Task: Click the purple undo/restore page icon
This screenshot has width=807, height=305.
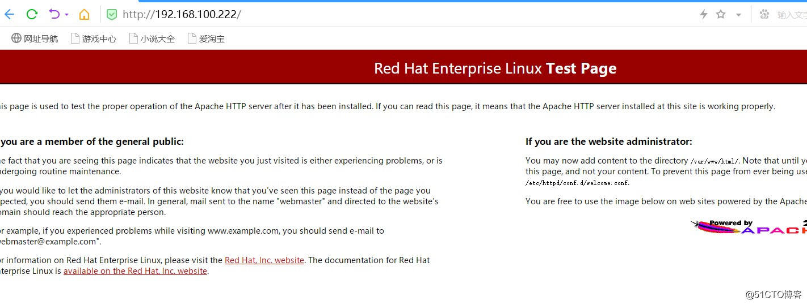Action: (x=54, y=14)
